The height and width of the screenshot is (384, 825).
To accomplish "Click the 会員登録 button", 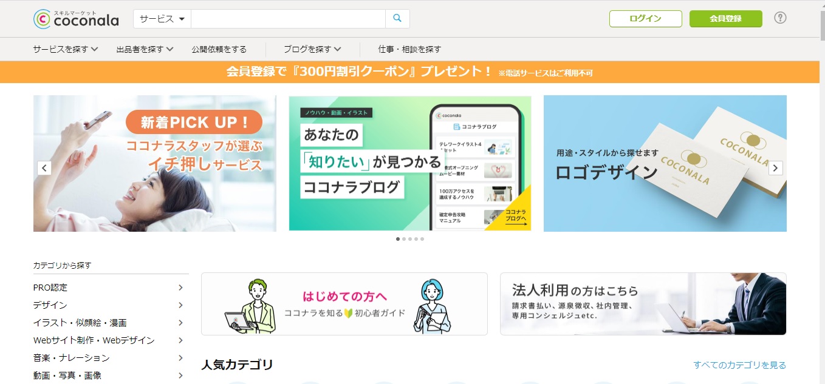I will pos(726,19).
